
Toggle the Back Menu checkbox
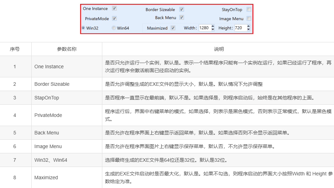(181, 18)
